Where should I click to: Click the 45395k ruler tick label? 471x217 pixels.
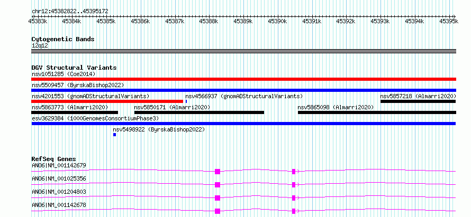click(x=449, y=21)
